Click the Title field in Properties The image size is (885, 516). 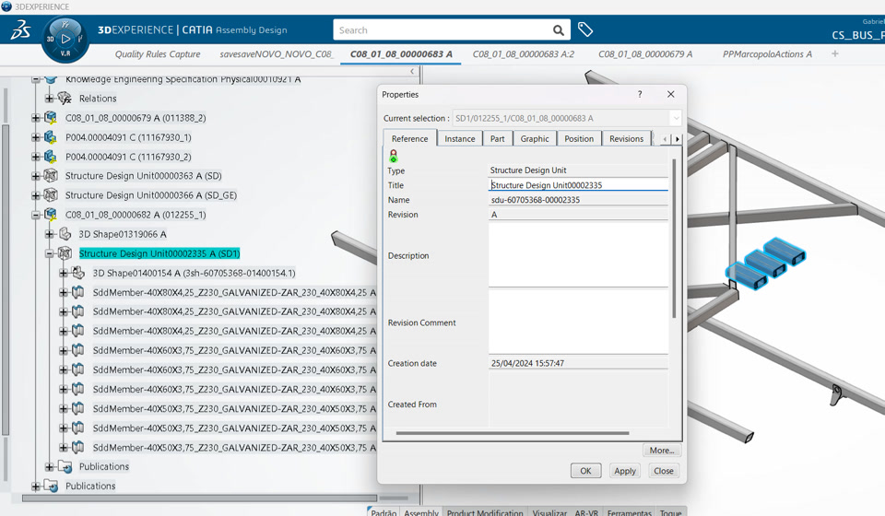(578, 185)
